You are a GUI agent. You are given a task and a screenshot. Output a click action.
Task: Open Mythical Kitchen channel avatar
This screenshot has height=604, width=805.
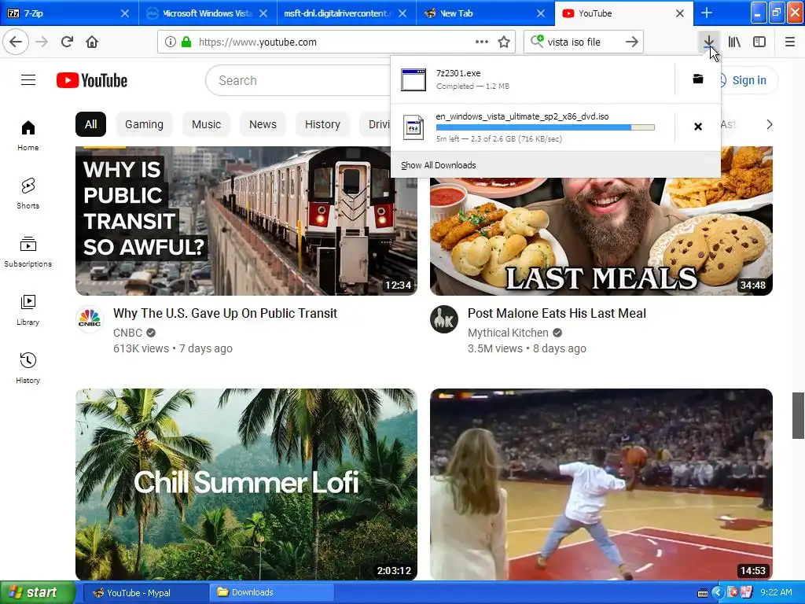[x=444, y=319]
